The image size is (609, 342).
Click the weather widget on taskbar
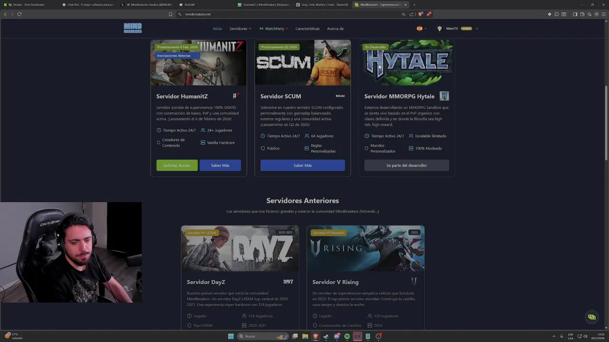[14, 336]
